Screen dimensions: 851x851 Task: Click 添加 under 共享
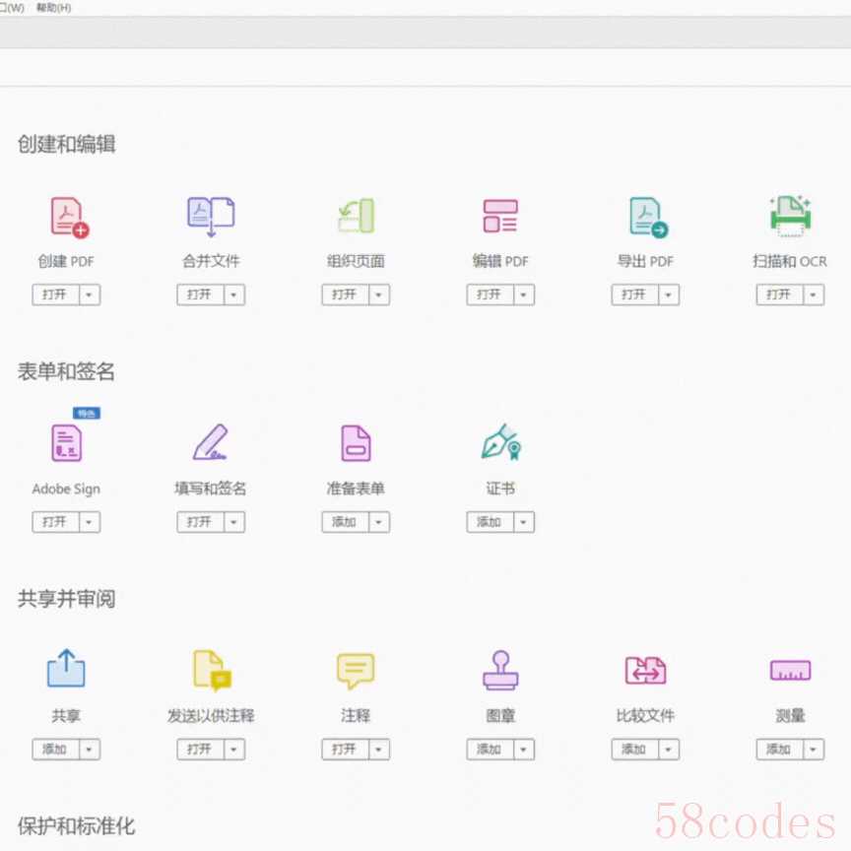coord(55,750)
